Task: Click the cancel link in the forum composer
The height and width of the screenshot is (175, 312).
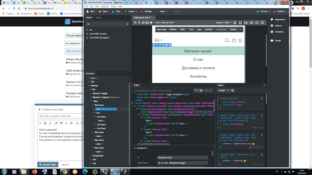Action: [x=65, y=165]
